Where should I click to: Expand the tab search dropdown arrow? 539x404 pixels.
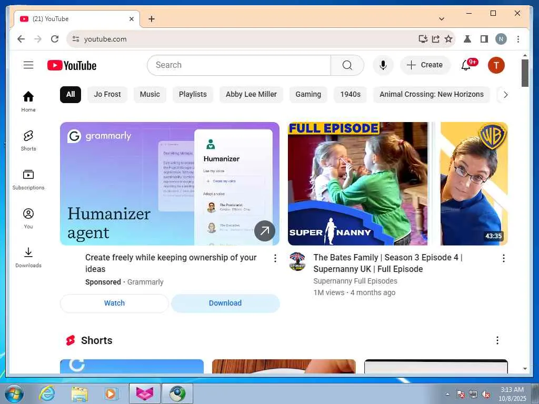tap(442, 19)
